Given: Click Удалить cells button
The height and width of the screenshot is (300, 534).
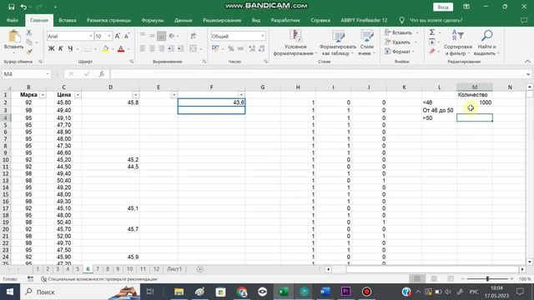Looking at the screenshot, I should tap(398, 42).
